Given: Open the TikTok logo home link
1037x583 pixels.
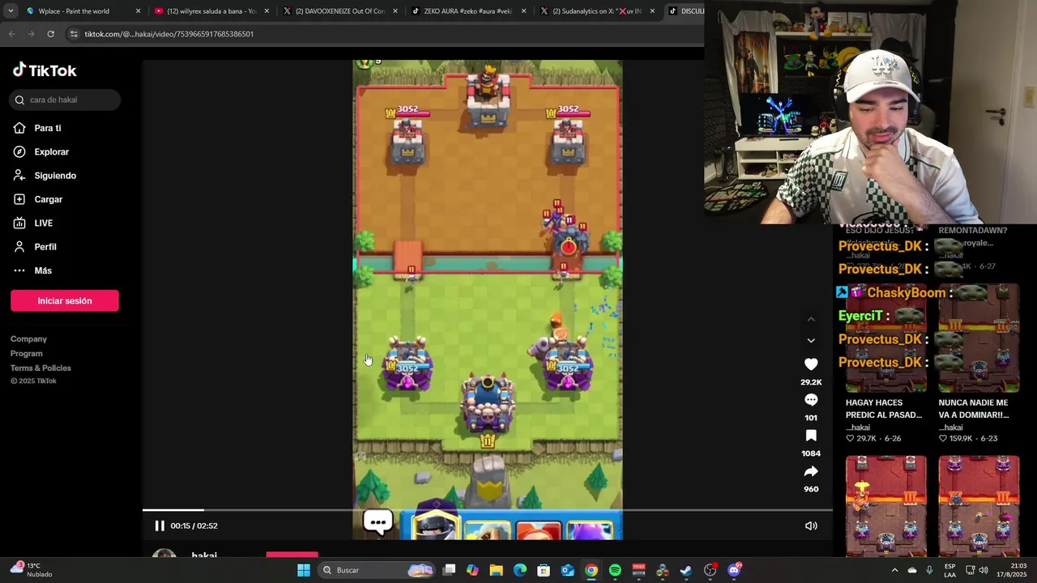Looking at the screenshot, I should 45,70.
